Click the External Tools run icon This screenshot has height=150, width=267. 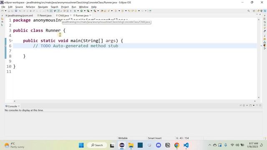coord(95,11)
